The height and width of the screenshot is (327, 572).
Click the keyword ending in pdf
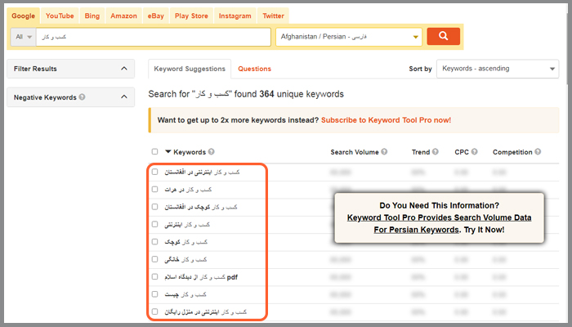(x=201, y=277)
